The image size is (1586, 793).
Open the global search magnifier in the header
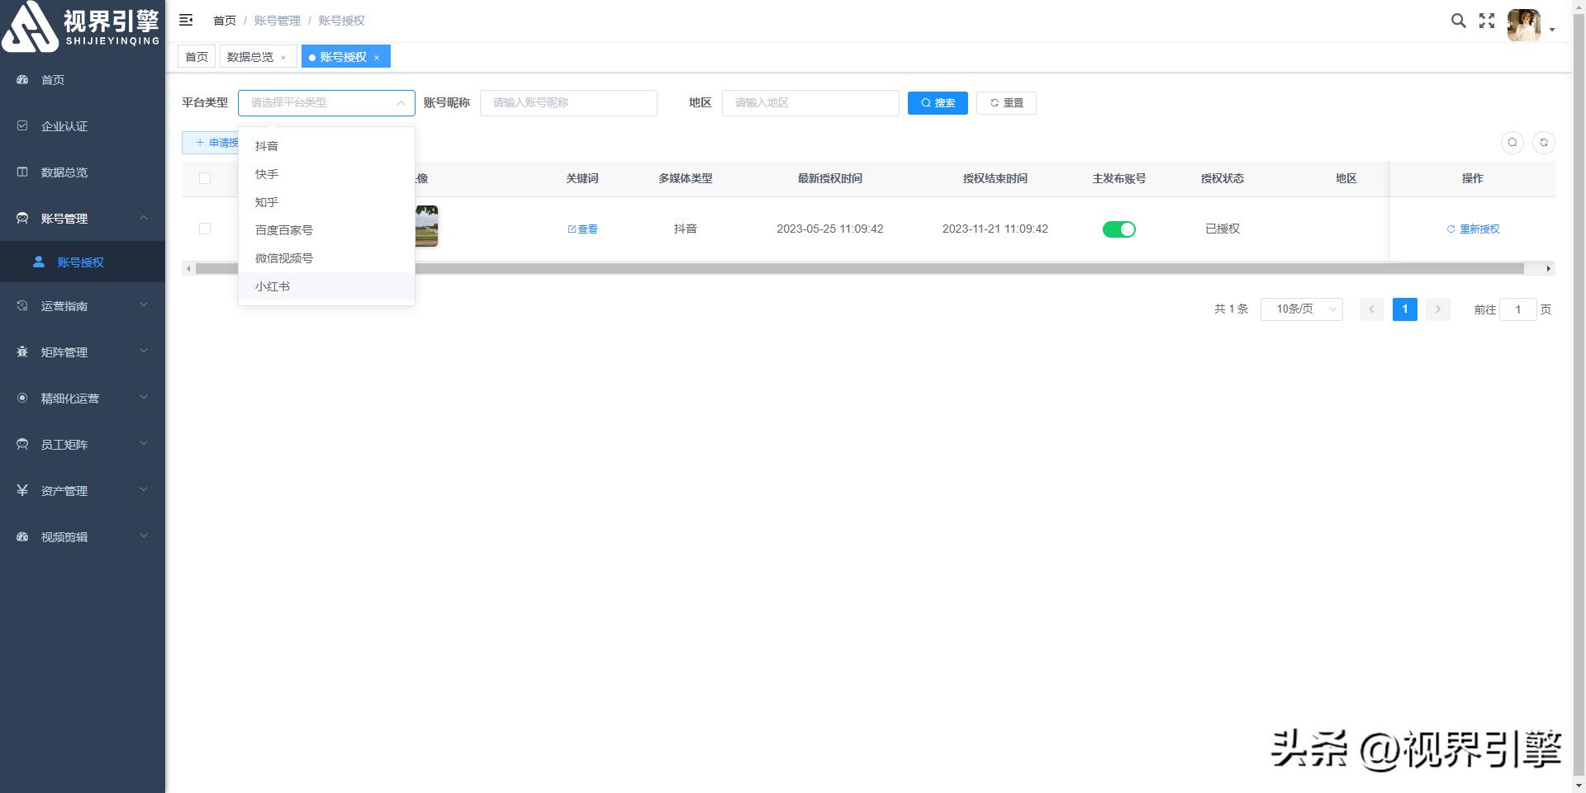(1457, 20)
